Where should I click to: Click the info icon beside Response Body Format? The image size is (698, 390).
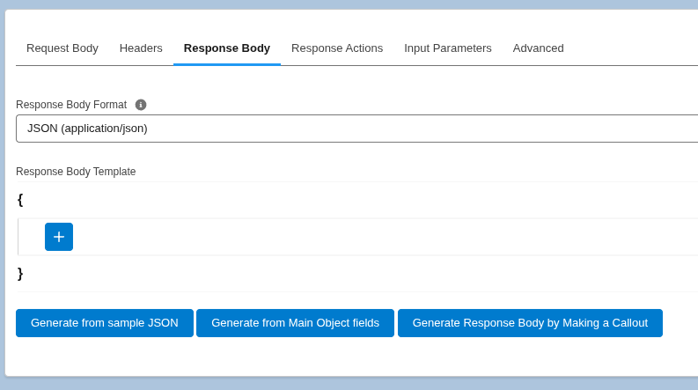[x=141, y=105]
